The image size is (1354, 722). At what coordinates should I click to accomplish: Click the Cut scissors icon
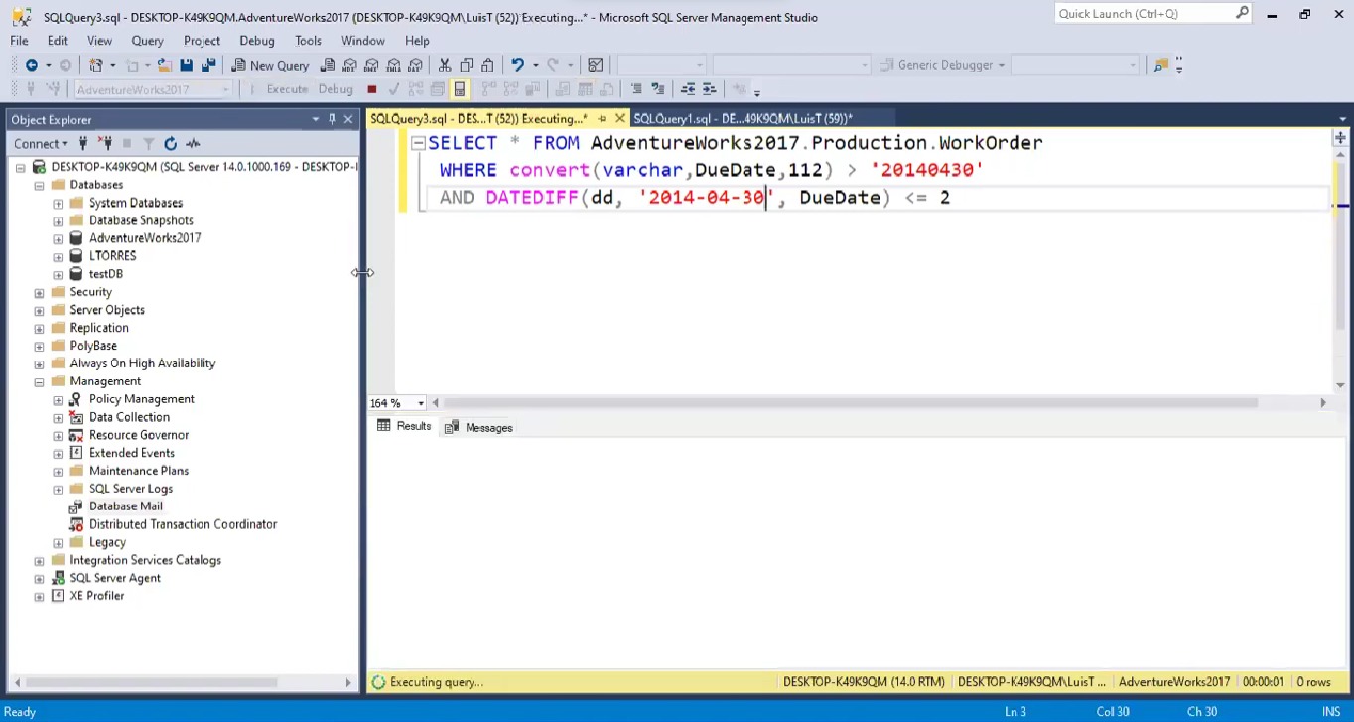(x=445, y=65)
